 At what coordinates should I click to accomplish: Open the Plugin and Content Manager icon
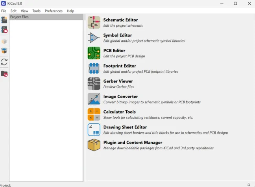(x=94, y=145)
